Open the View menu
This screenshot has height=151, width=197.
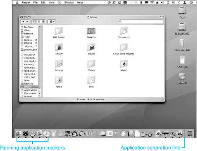coord(52,2)
